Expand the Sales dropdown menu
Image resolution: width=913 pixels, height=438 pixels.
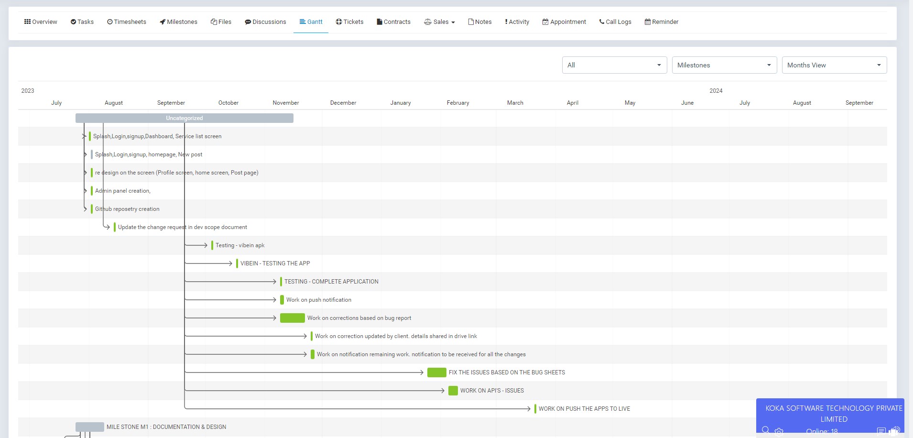point(439,22)
